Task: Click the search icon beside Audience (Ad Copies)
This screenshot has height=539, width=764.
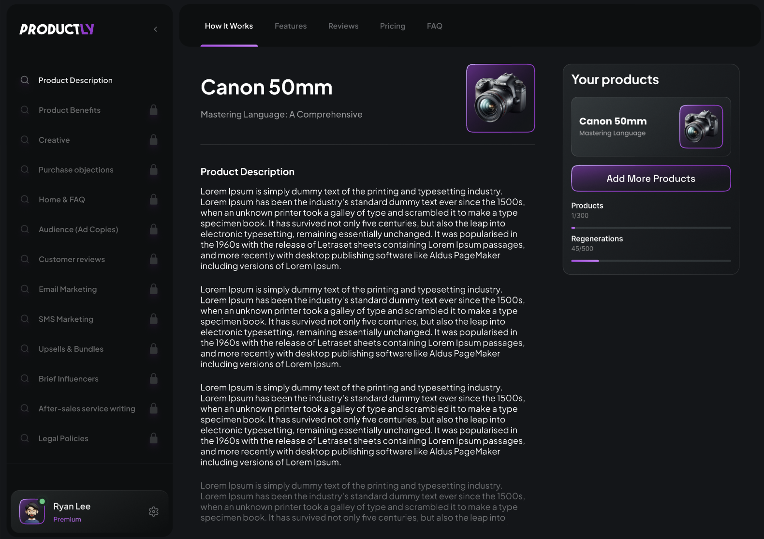Action: [x=25, y=229]
